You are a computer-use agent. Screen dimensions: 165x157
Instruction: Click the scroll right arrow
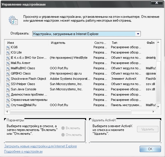click(x=153, y=112)
